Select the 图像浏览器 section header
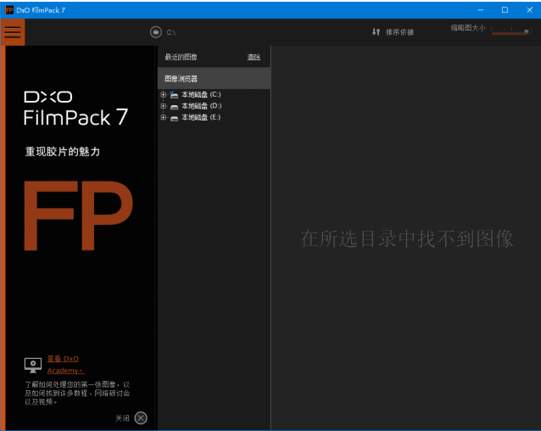Screen dimensions: 541x431 pos(214,79)
